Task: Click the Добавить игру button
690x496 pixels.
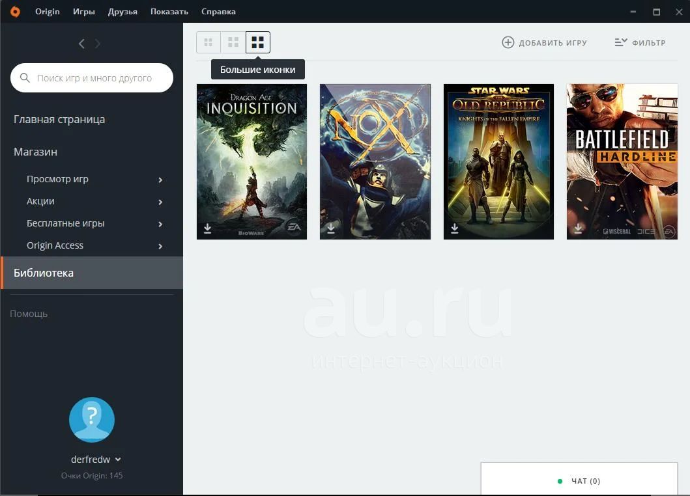Action: pyautogui.click(x=544, y=42)
